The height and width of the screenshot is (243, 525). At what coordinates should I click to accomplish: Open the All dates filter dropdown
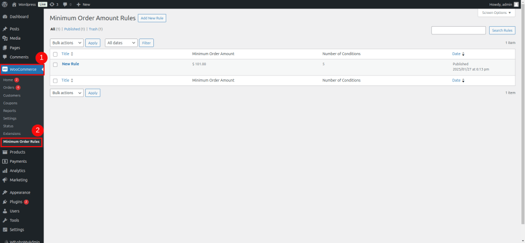(x=121, y=43)
